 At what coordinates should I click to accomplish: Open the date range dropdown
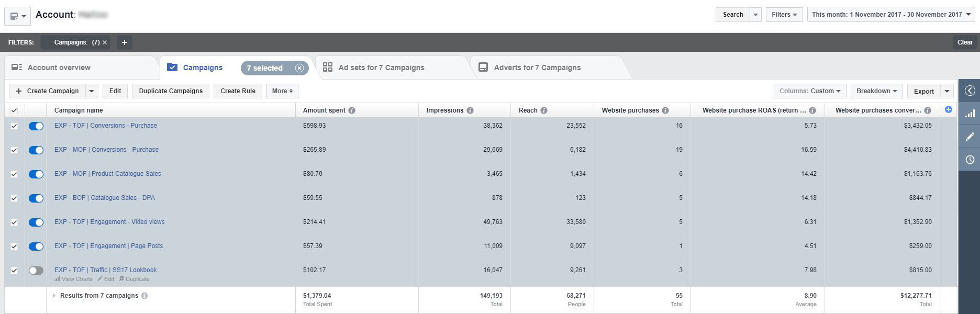[x=890, y=15]
